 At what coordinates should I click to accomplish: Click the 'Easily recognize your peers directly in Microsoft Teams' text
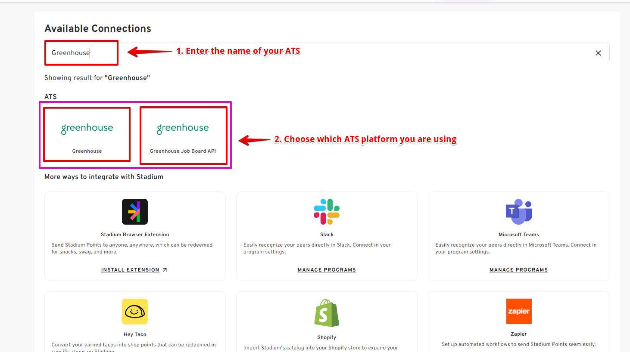click(x=516, y=248)
